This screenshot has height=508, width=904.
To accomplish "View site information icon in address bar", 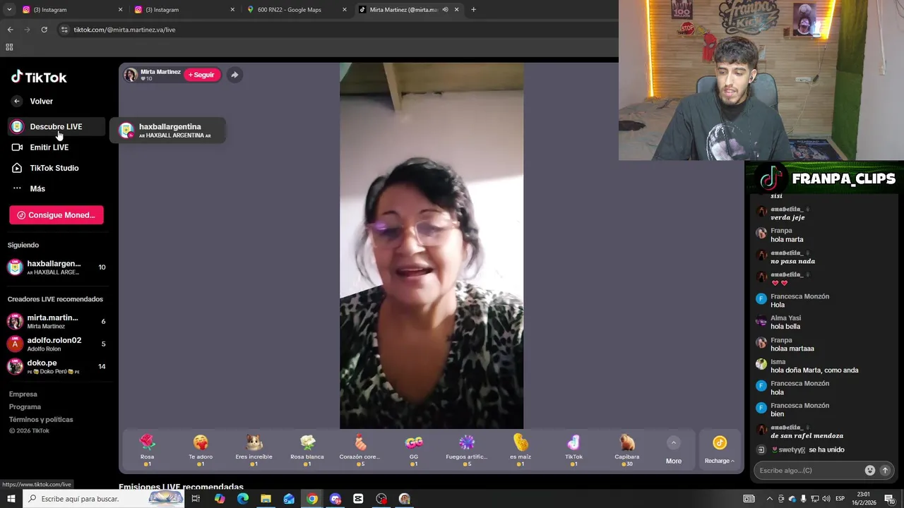I will point(64,30).
